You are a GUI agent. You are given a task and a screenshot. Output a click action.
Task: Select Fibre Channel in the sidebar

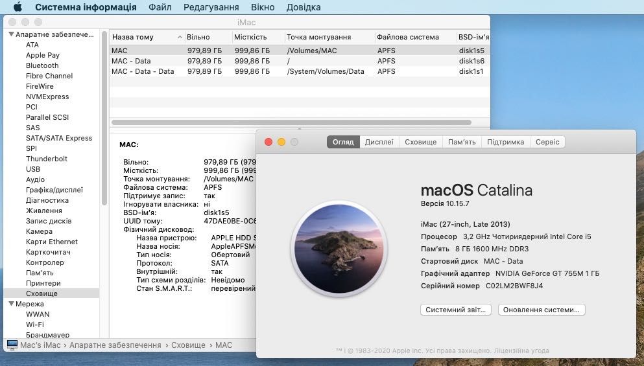(49, 76)
